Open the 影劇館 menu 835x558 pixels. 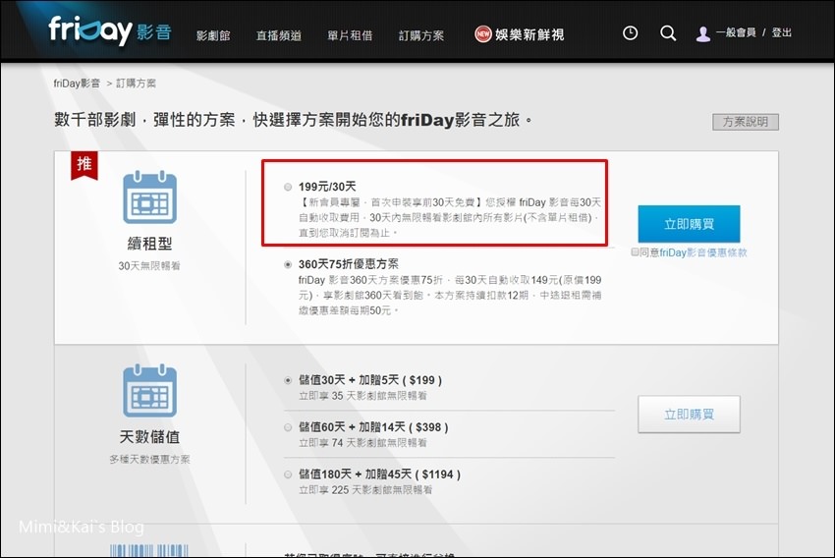213,35
